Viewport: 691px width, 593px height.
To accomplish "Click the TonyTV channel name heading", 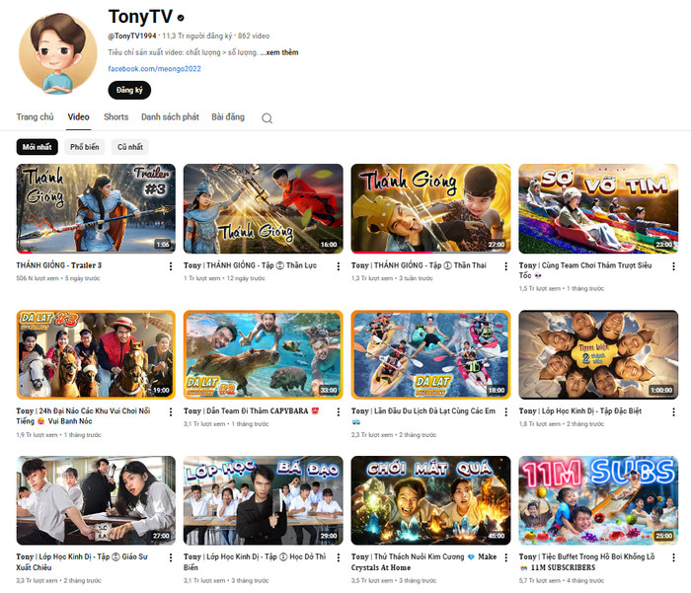I will [140, 17].
